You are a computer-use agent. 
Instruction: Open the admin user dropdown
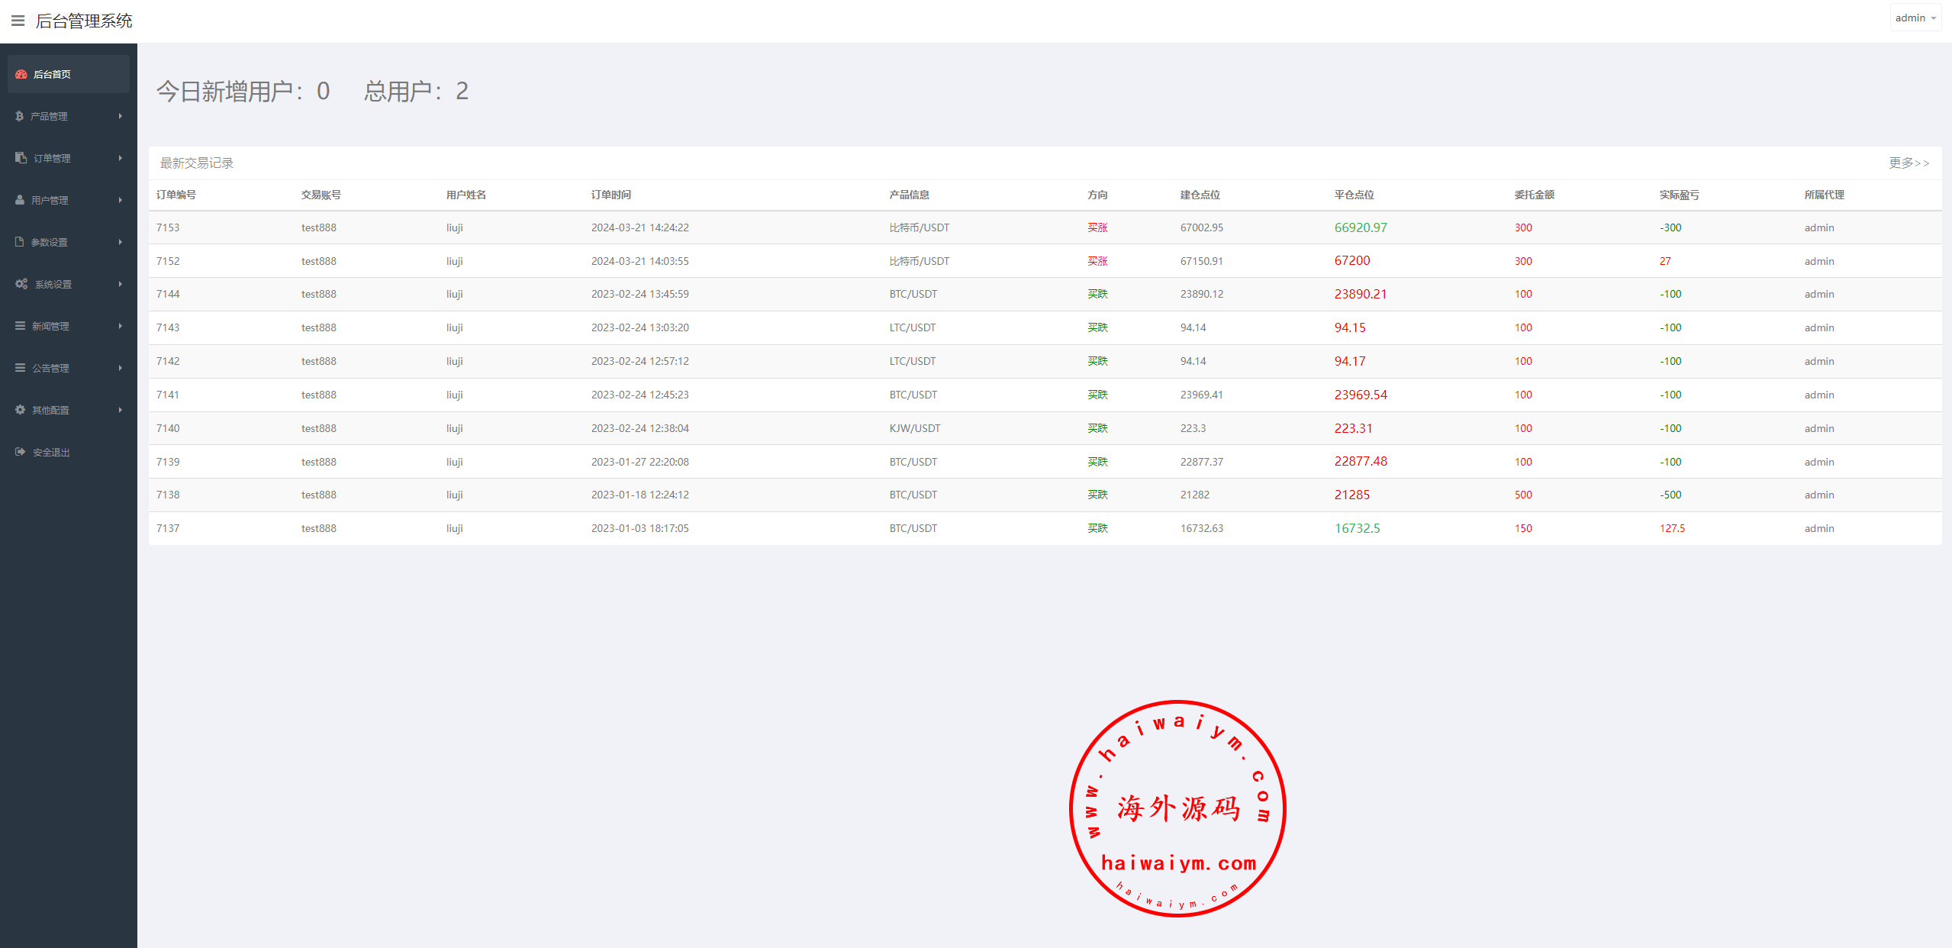pos(1915,18)
